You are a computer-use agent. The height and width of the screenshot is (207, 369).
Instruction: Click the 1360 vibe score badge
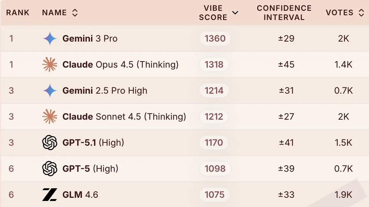[214, 38]
